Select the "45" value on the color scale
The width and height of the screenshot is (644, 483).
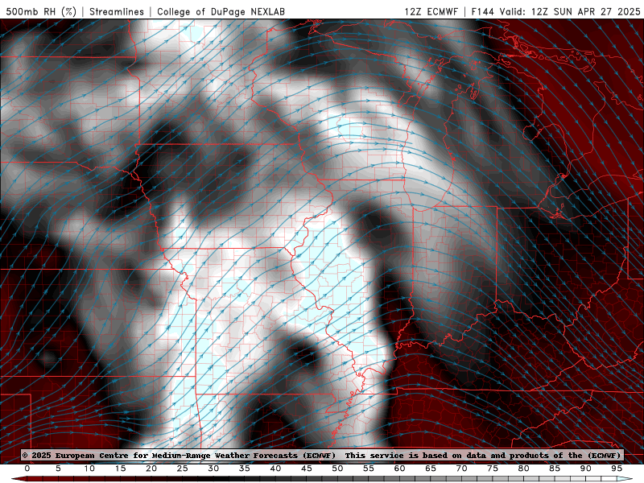307,469
